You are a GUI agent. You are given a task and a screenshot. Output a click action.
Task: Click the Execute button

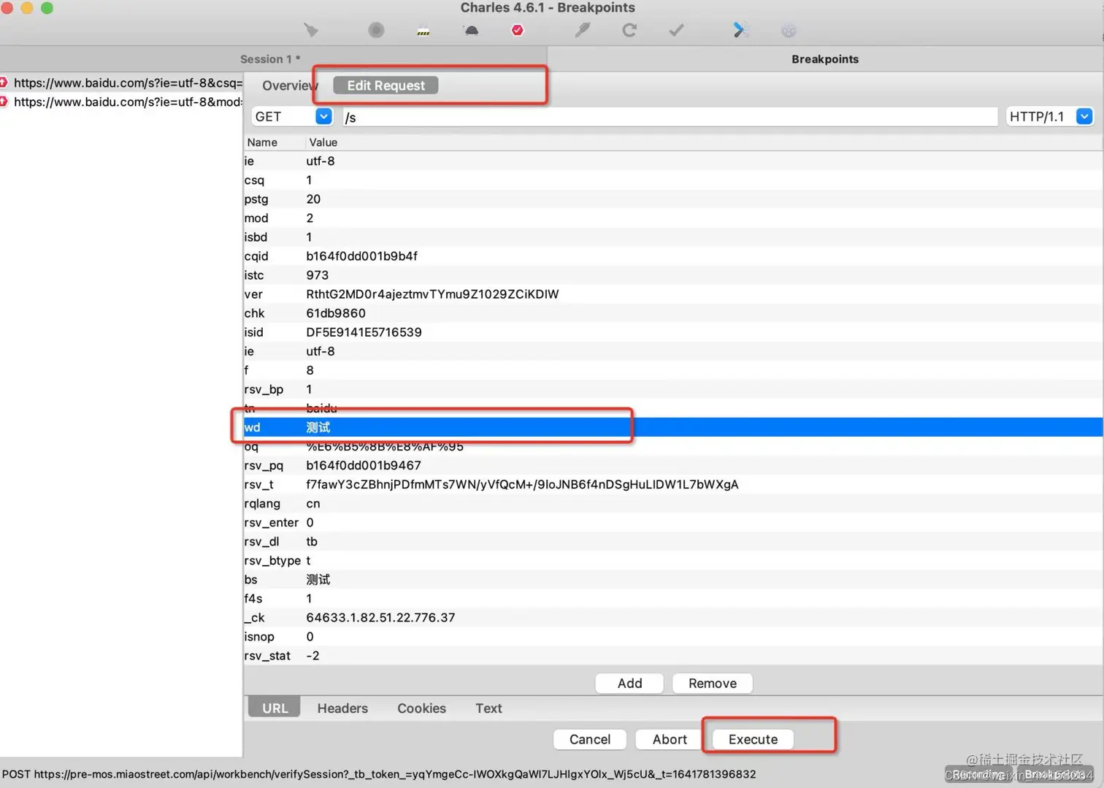pos(753,740)
